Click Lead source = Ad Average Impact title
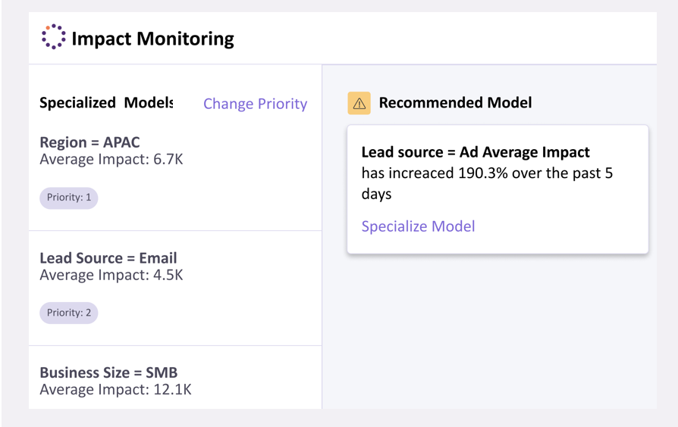Viewport: 678px width, 427px height. [x=476, y=152]
